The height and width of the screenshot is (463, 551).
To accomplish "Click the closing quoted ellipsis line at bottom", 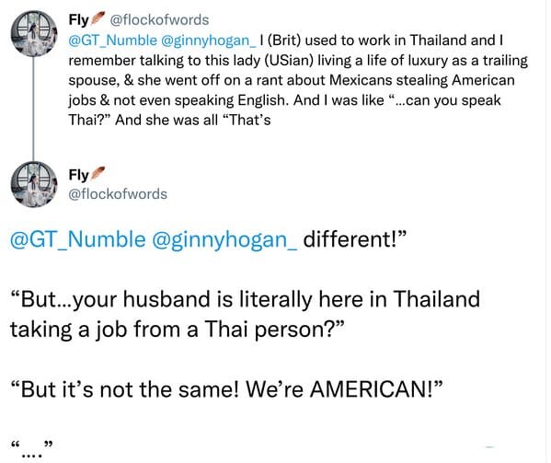I will click(x=31, y=449).
